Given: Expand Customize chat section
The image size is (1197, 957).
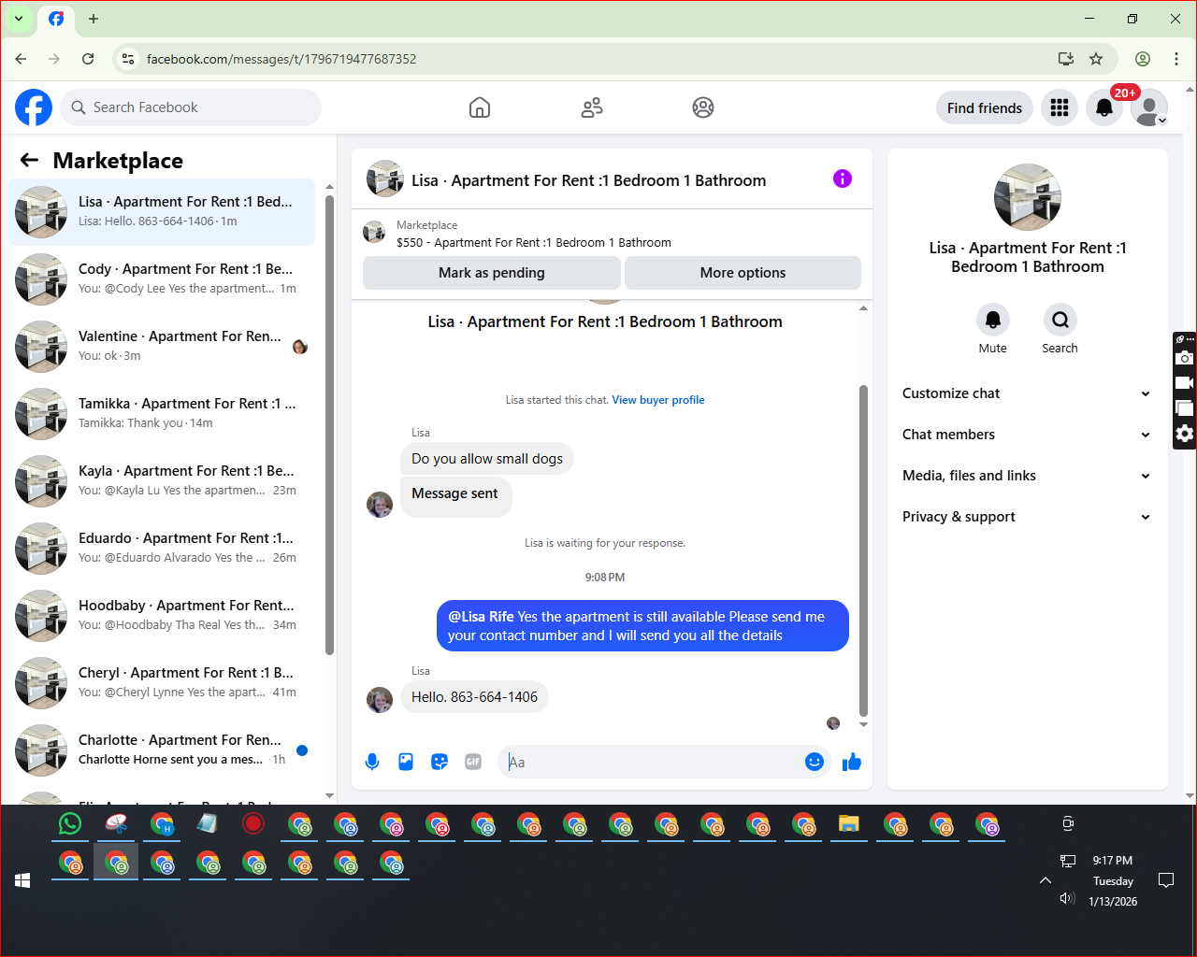Looking at the screenshot, I should click(x=1027, y=393).
